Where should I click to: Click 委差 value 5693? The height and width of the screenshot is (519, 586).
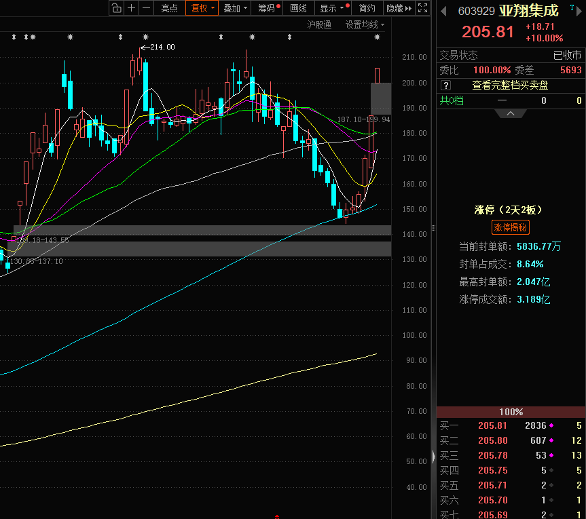coord(570,70)
